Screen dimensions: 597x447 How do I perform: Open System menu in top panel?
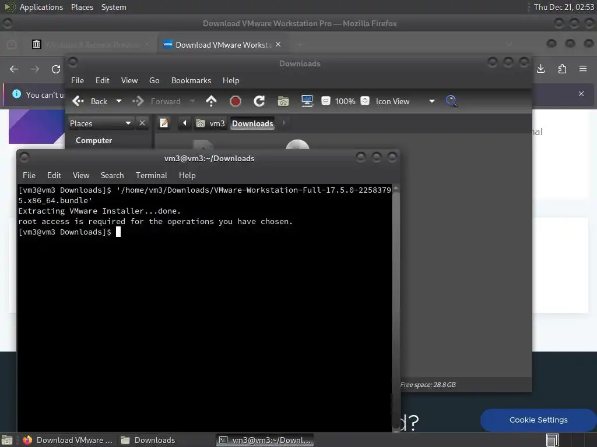[114, 7]
